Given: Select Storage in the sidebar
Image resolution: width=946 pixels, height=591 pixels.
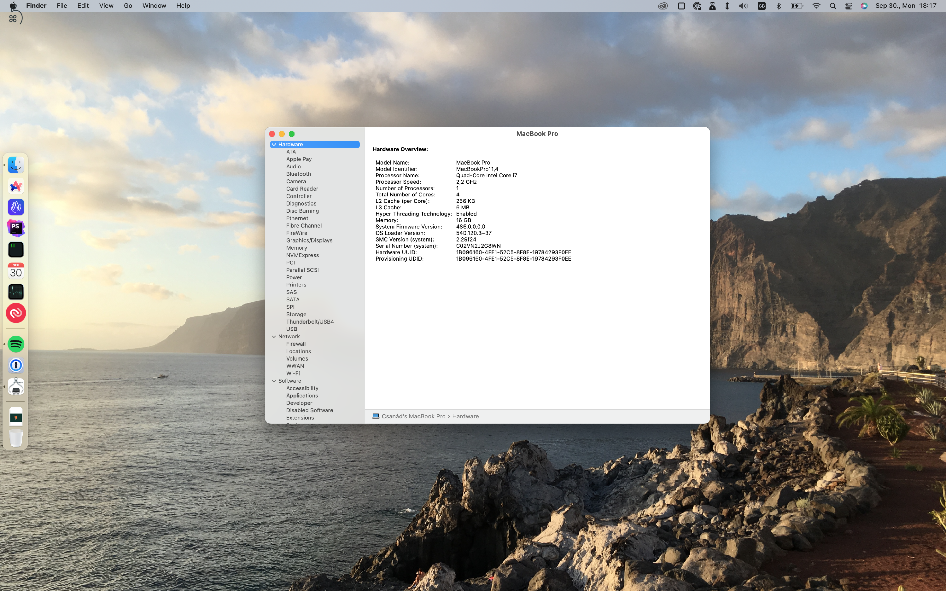Looking at the screenshot, I should [296, 314].
